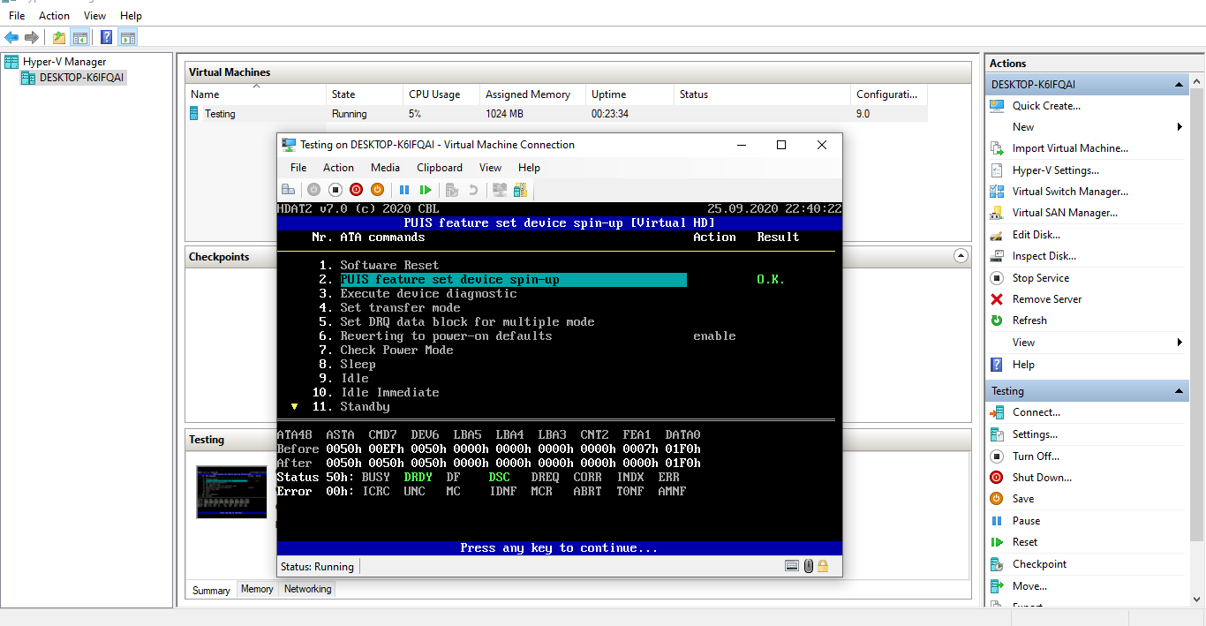Image resolution: width=1206 pixels, height=626 pixels.
Task: Click red X Remove Server icon
Action: pyautogui.click(x=997, y=299)
